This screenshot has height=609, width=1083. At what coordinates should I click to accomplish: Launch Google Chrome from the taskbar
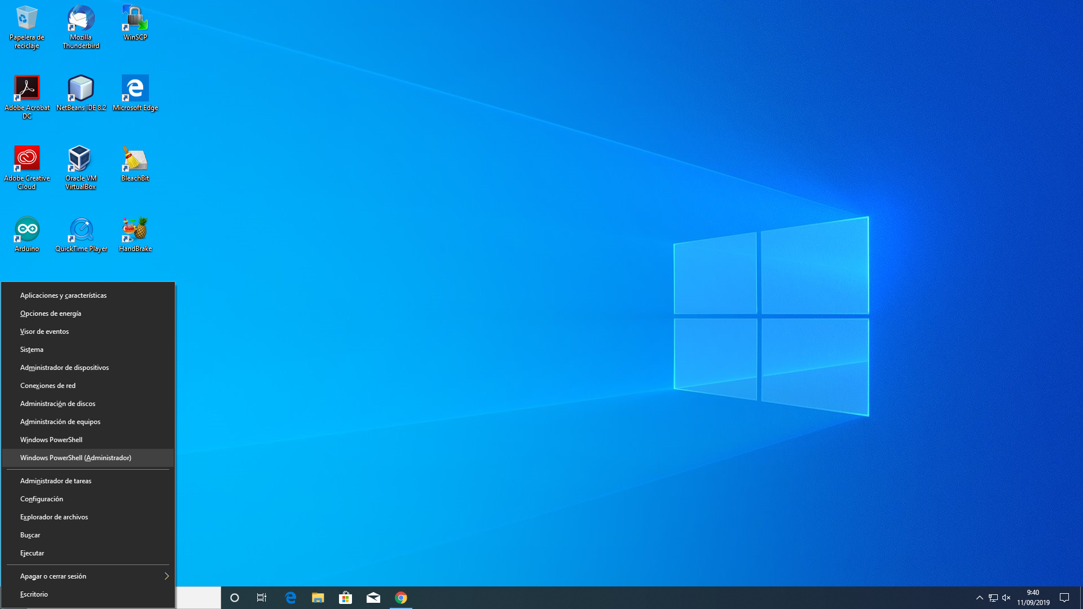[x=401, y=597]
